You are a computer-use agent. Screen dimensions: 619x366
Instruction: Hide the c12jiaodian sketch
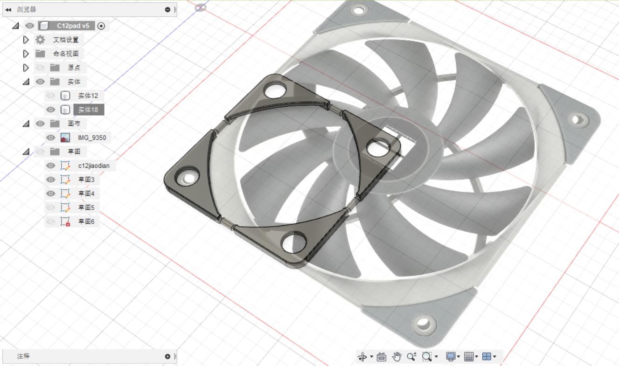point(51,166)
